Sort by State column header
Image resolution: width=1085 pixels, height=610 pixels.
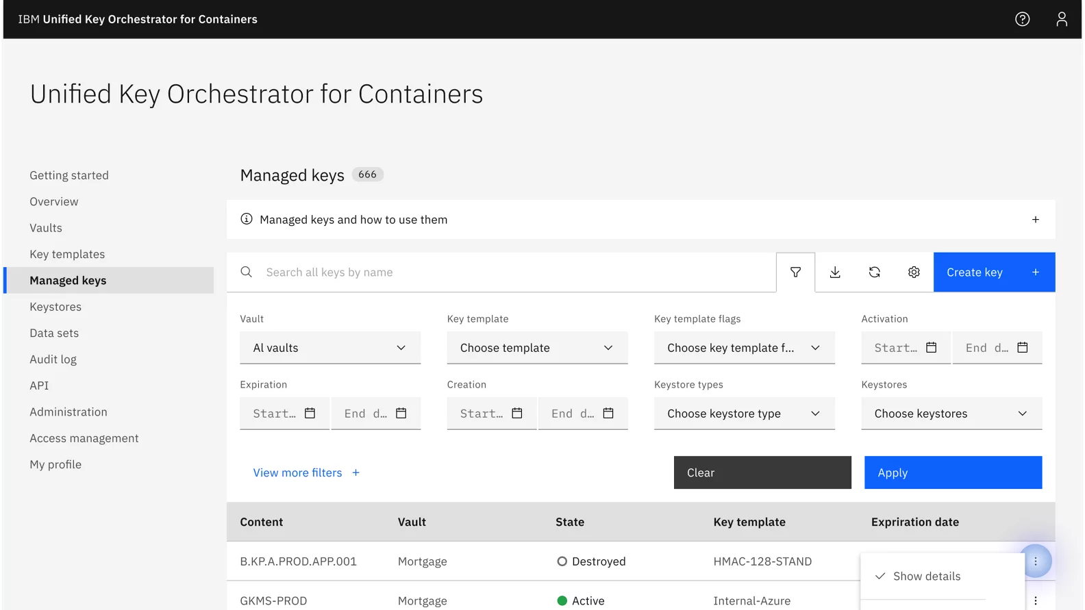pos(570,522)
